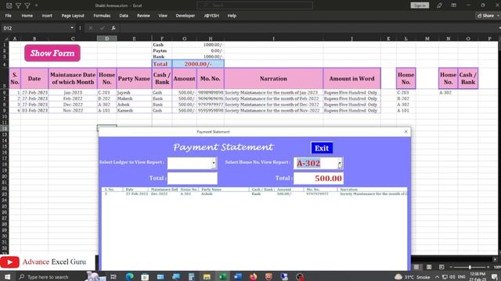Open the View tab

coord(163,16)
